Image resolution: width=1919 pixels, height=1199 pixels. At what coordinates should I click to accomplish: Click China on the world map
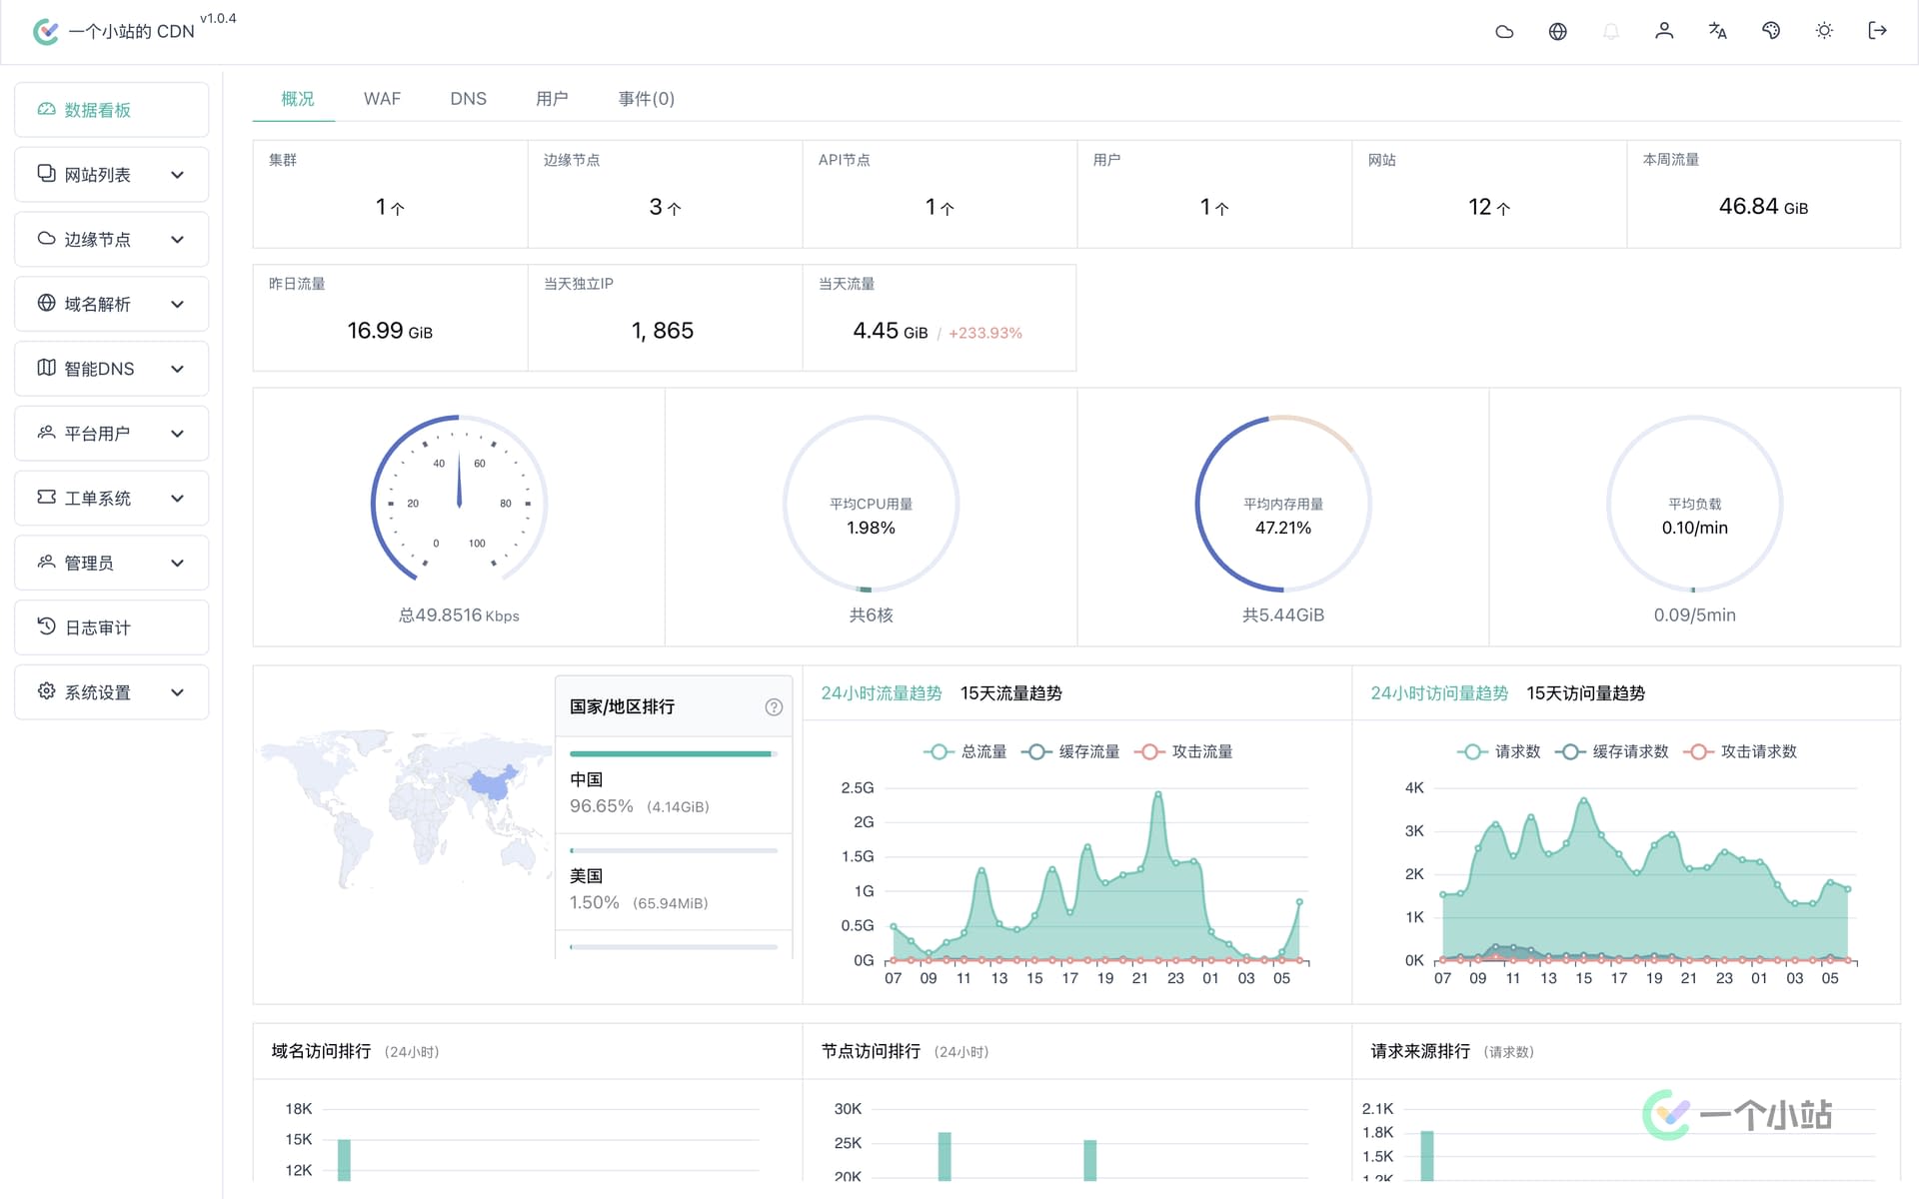pyautogui.click(x=494, y=782)
